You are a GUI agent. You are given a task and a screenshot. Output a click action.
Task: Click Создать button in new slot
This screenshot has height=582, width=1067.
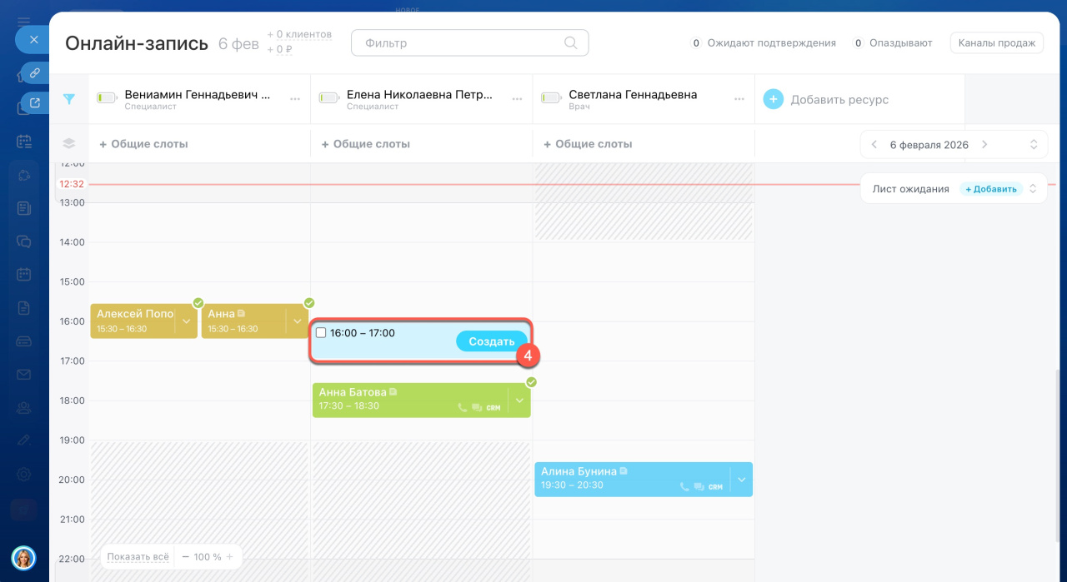tap(492, 341)
